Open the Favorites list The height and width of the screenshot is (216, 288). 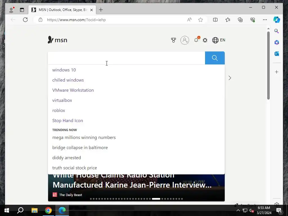pos(228,20)
